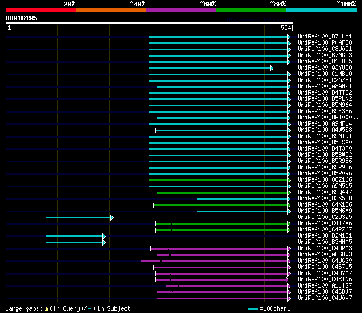The height and width of the screenshot is (313, 362).
Task: Click the purple ~60% identity legend segment
Action: click(181, 10)
